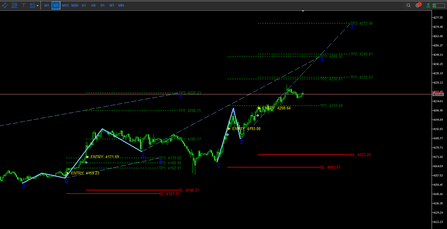
Task: Click the blue wave 3 next to TP3: 4273.00
Action: (x=352, y=27)
